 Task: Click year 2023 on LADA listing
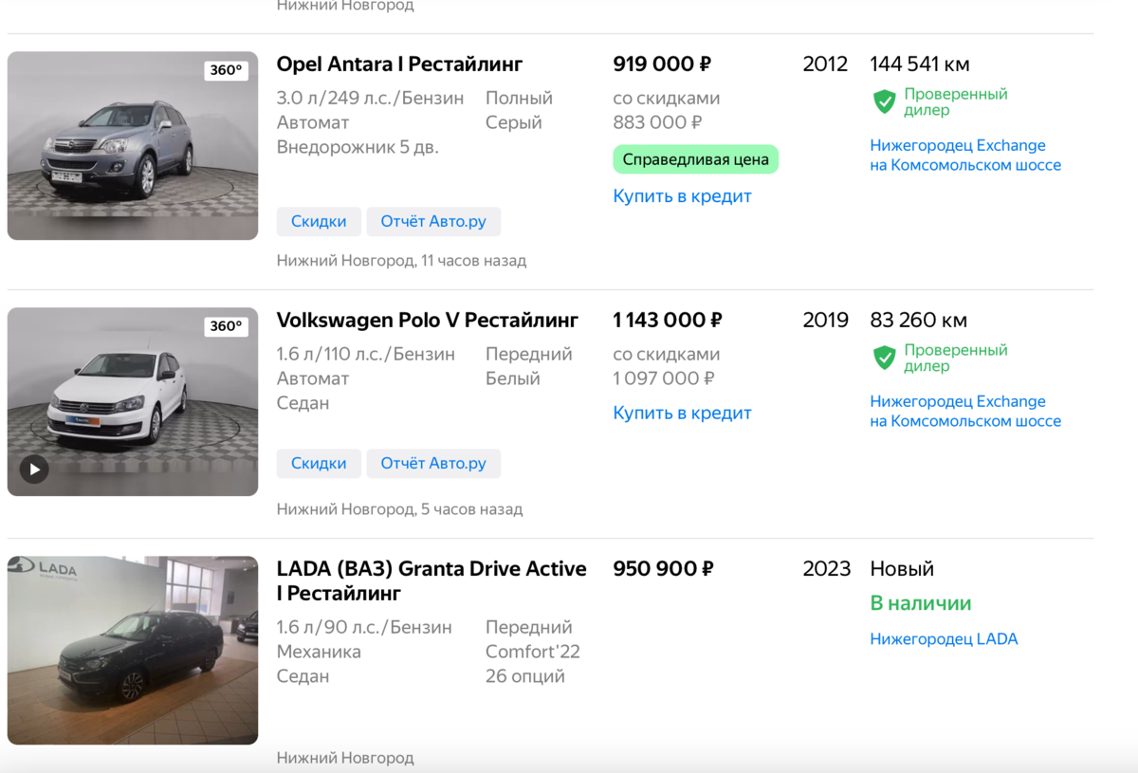827,569
